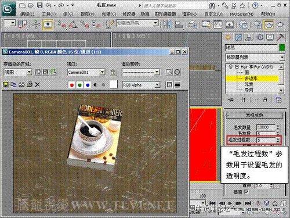Open the 动画 menu
290x218 pixels.
[145, 14]
